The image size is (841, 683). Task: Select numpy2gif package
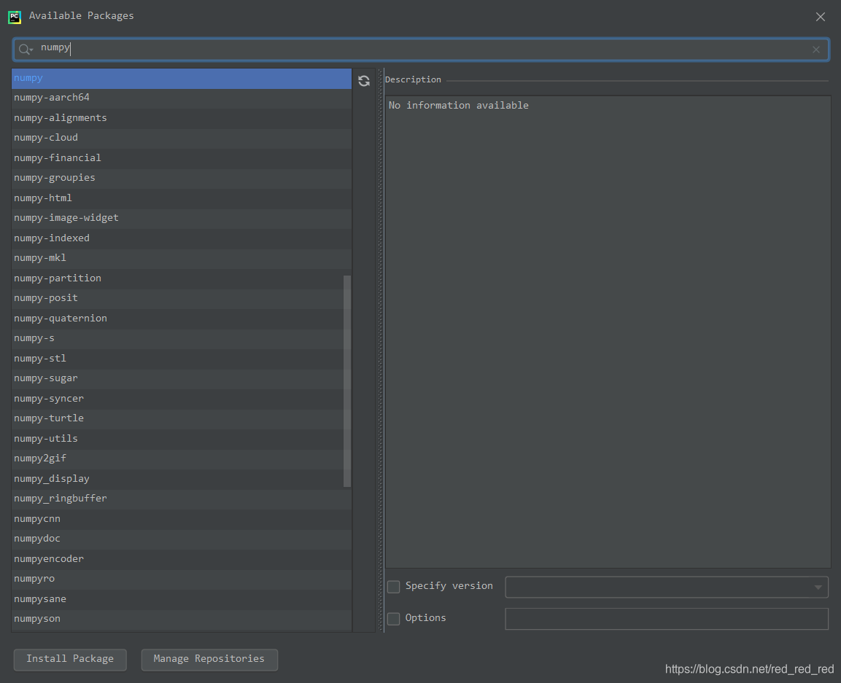point(182,459)
